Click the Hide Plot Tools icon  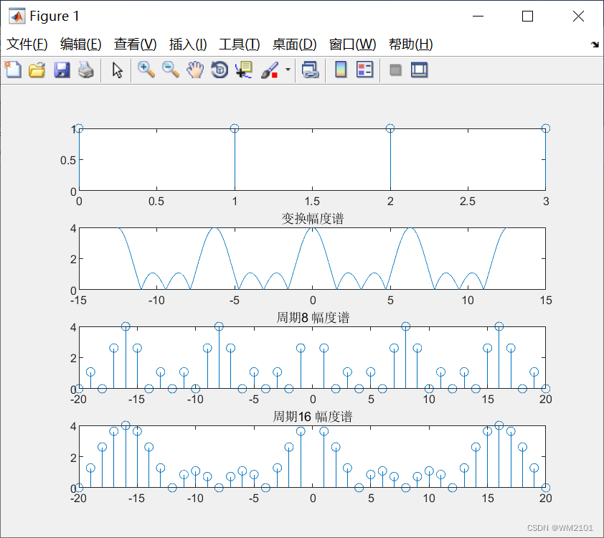tap(395, 70)
